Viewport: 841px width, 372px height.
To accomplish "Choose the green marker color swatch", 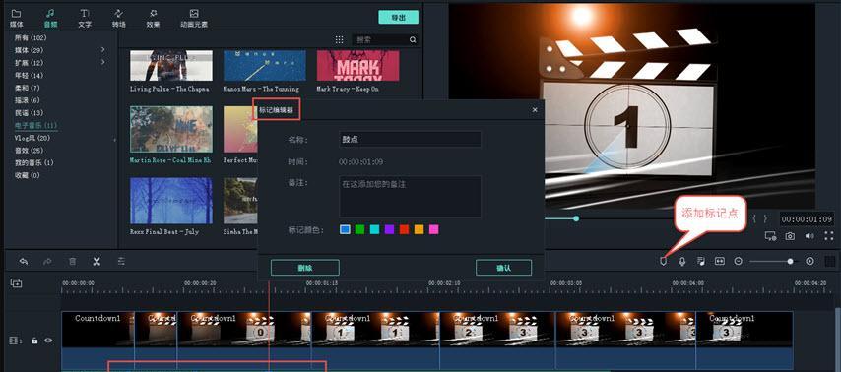I will coord(359,229).
